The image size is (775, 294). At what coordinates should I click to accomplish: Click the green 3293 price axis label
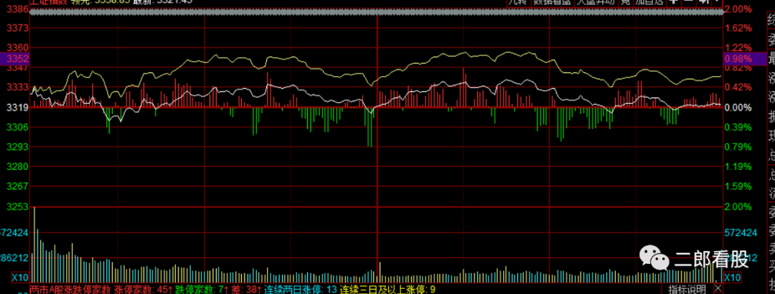pyautogui.click(x=18, y=147)
